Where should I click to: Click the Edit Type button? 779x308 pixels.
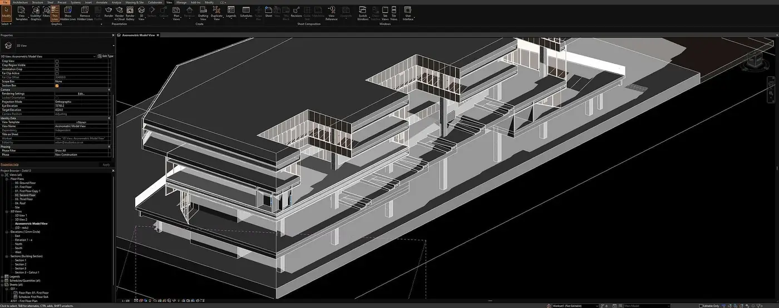tap(105, 56)
